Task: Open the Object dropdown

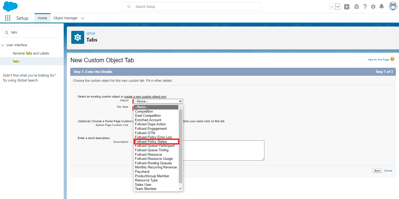Action: coord(158,101)
